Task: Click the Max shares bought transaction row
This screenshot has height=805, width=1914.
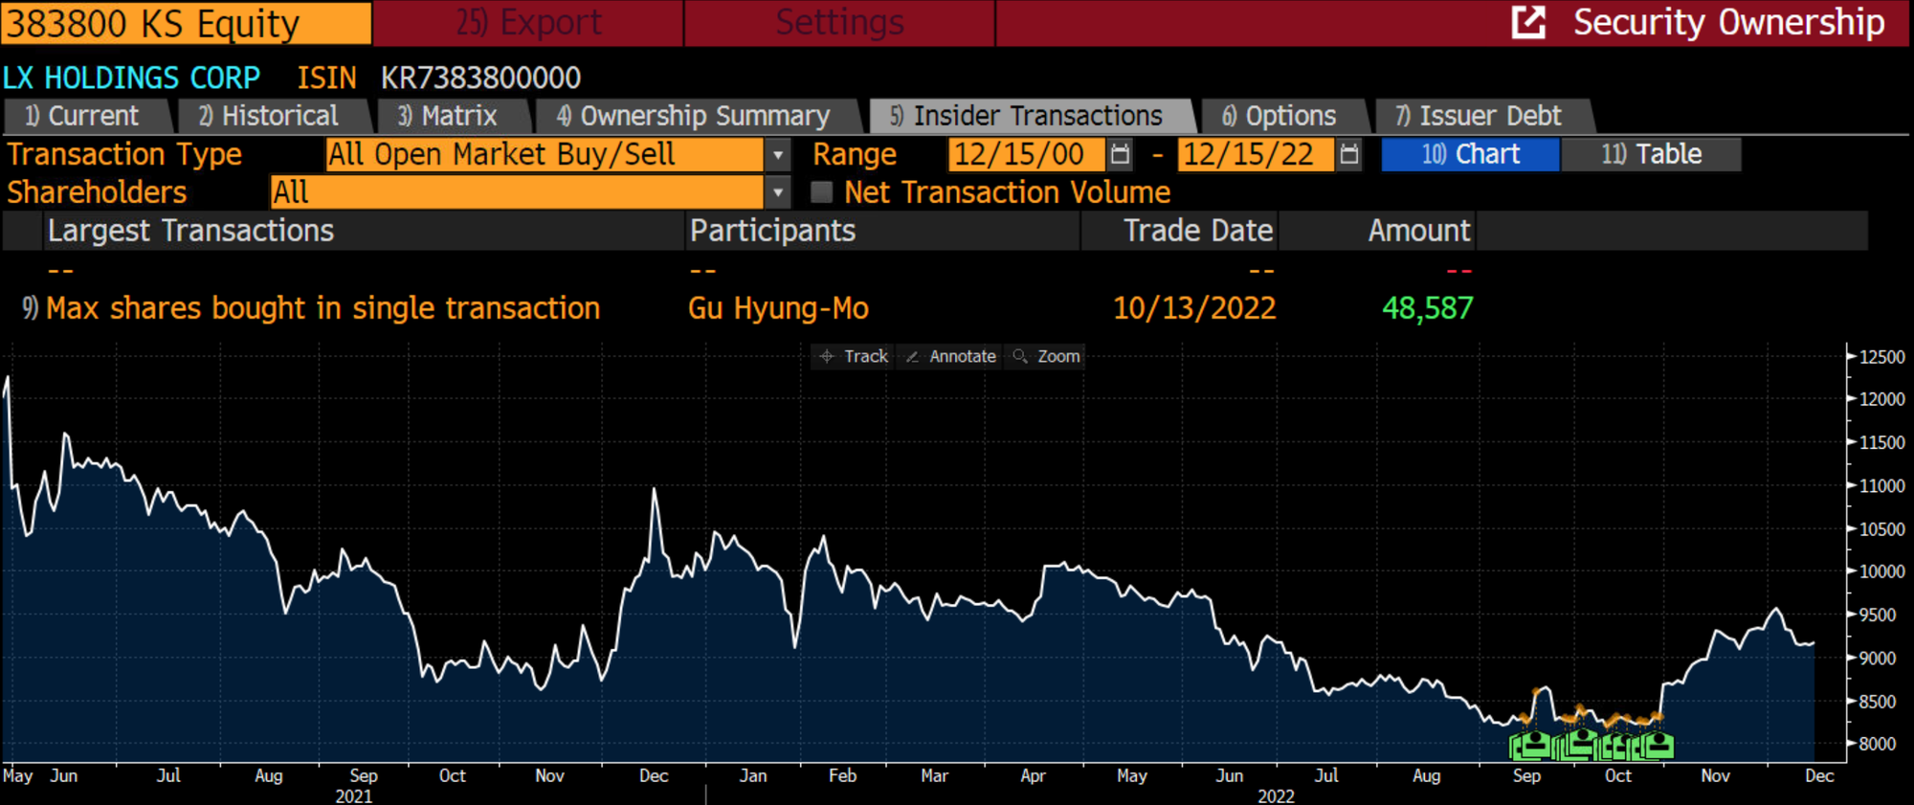Action: 323,308
